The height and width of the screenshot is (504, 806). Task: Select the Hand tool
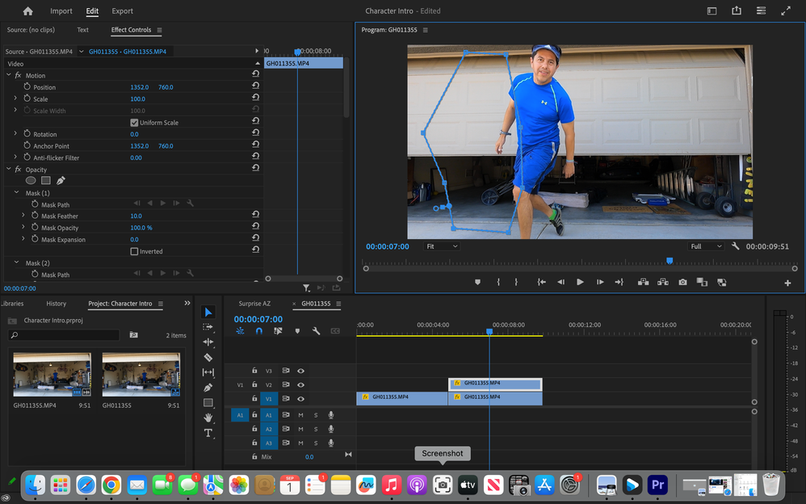tap(208, 418)
